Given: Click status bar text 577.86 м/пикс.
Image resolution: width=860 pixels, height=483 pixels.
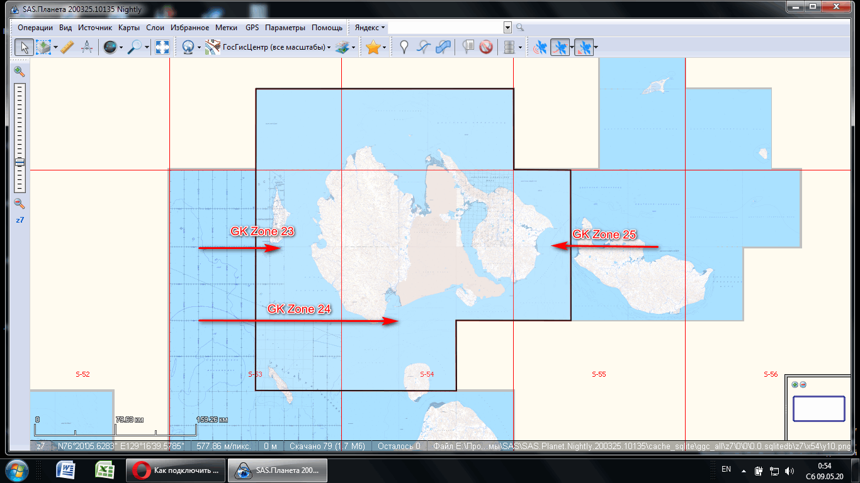Looking at the screenshot, I should (x=224, y=446).
